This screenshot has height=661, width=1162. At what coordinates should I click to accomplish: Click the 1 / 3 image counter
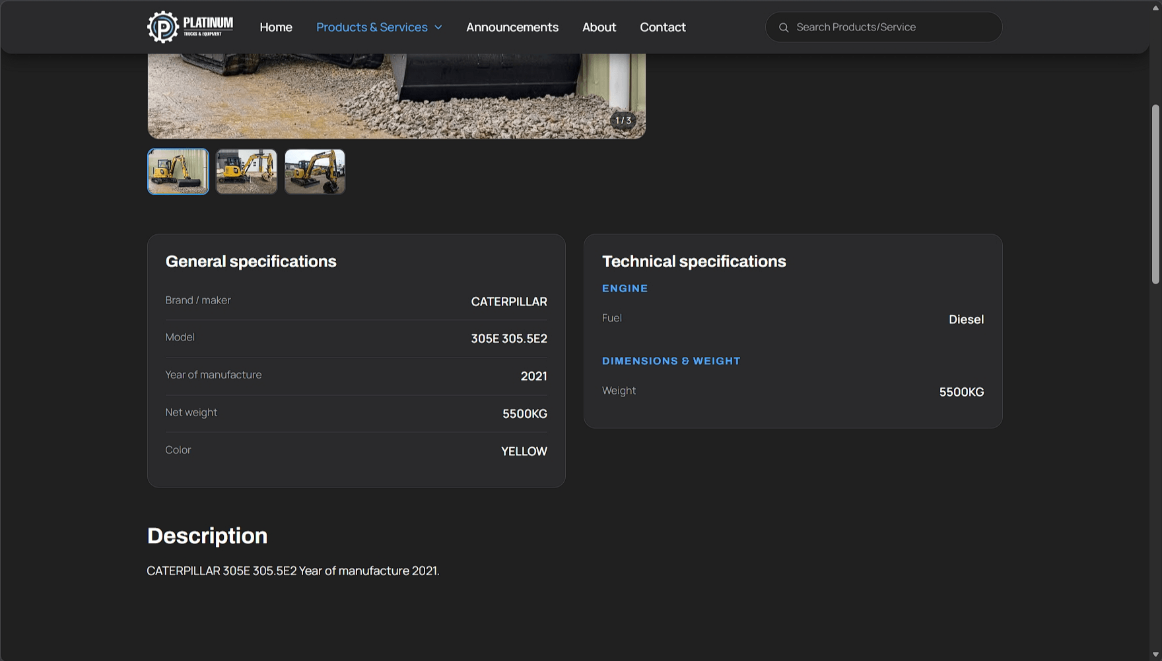[x=623, y=121]
